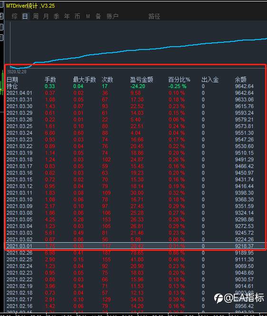Viewport: 267px width, 316px height.
Task: Click the 余额 column header
Action: tap(240, 79)
